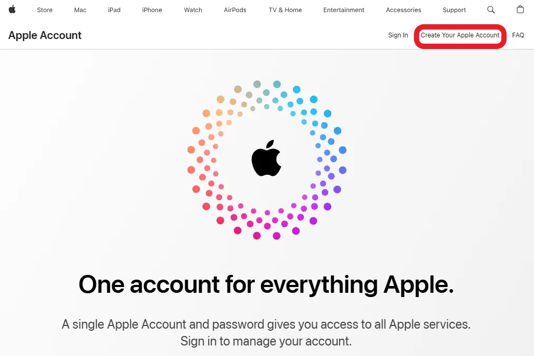Go to Support page
Screen dimensions: 534x356
click(454, 10)
